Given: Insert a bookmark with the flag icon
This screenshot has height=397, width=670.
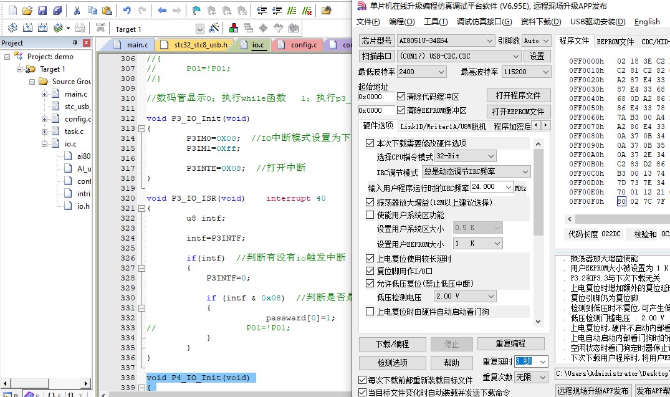Looking at the screenshot, I should click(196, 10).
